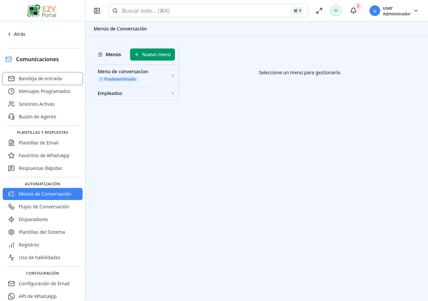This screenshot has height=301, width=428.
Task: Click the Plantillas del Sistema gear icon
Action: point(11,232)
